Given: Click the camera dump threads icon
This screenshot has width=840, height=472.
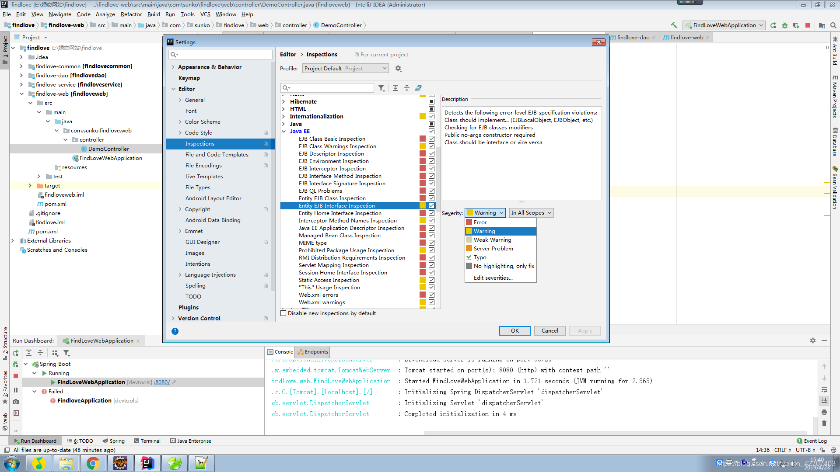Looking at the screenshot, I should coord(16,402).
